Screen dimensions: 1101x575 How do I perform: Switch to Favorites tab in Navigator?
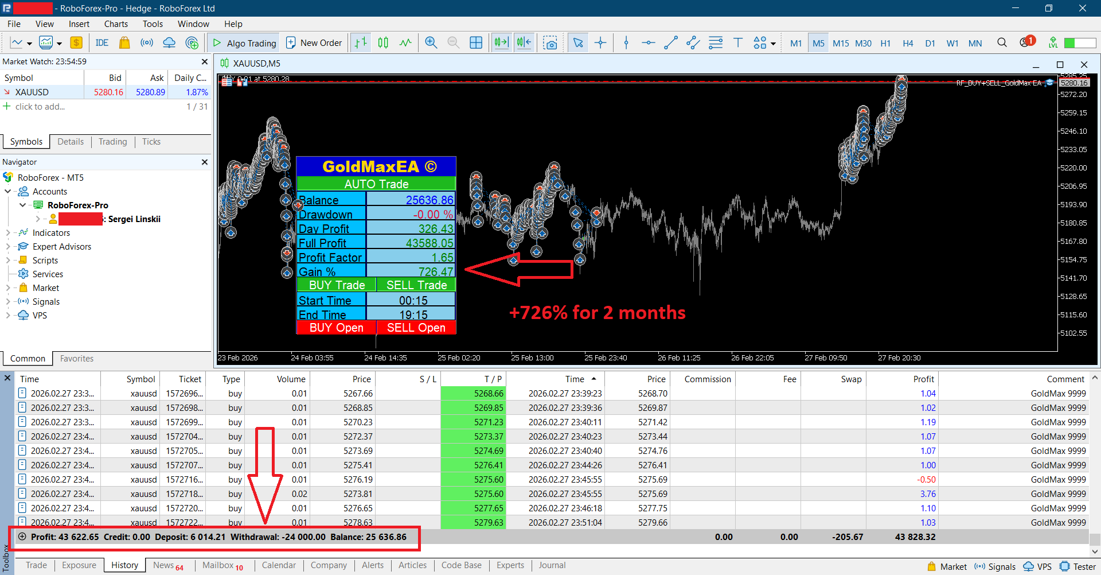pyautogui.click(x=77, y=359)
